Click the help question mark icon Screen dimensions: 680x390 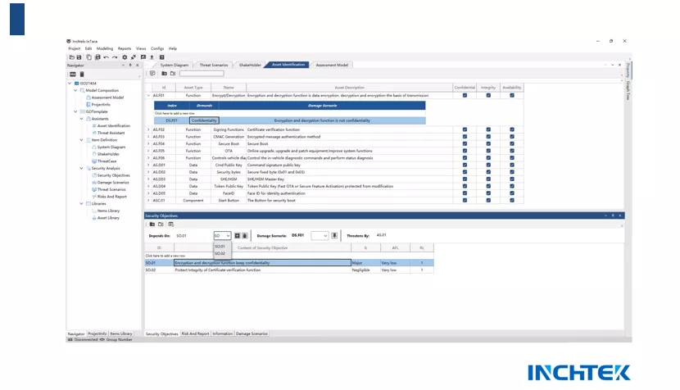(161, 57)
